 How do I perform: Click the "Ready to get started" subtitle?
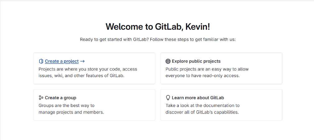click(x=158, y=40)
